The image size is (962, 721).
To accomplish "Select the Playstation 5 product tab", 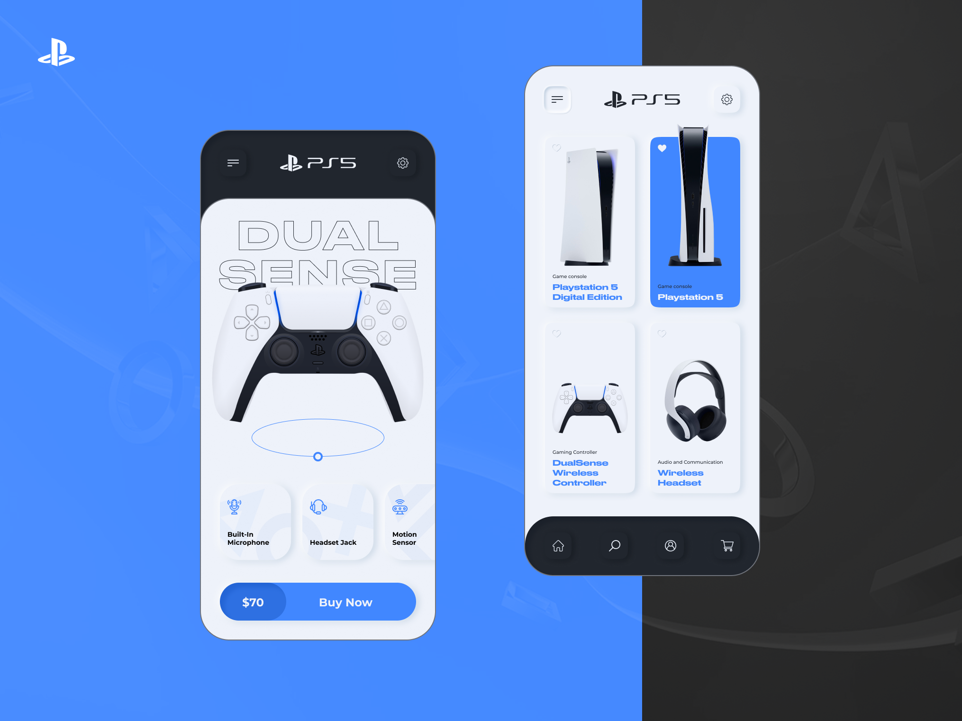I will coord(697,220).
